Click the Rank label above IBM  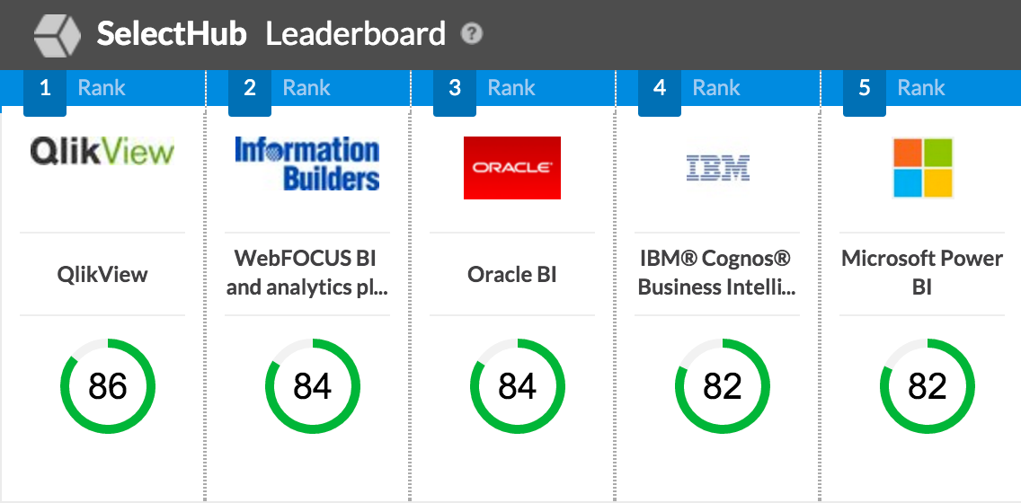[x=716, y=88]
